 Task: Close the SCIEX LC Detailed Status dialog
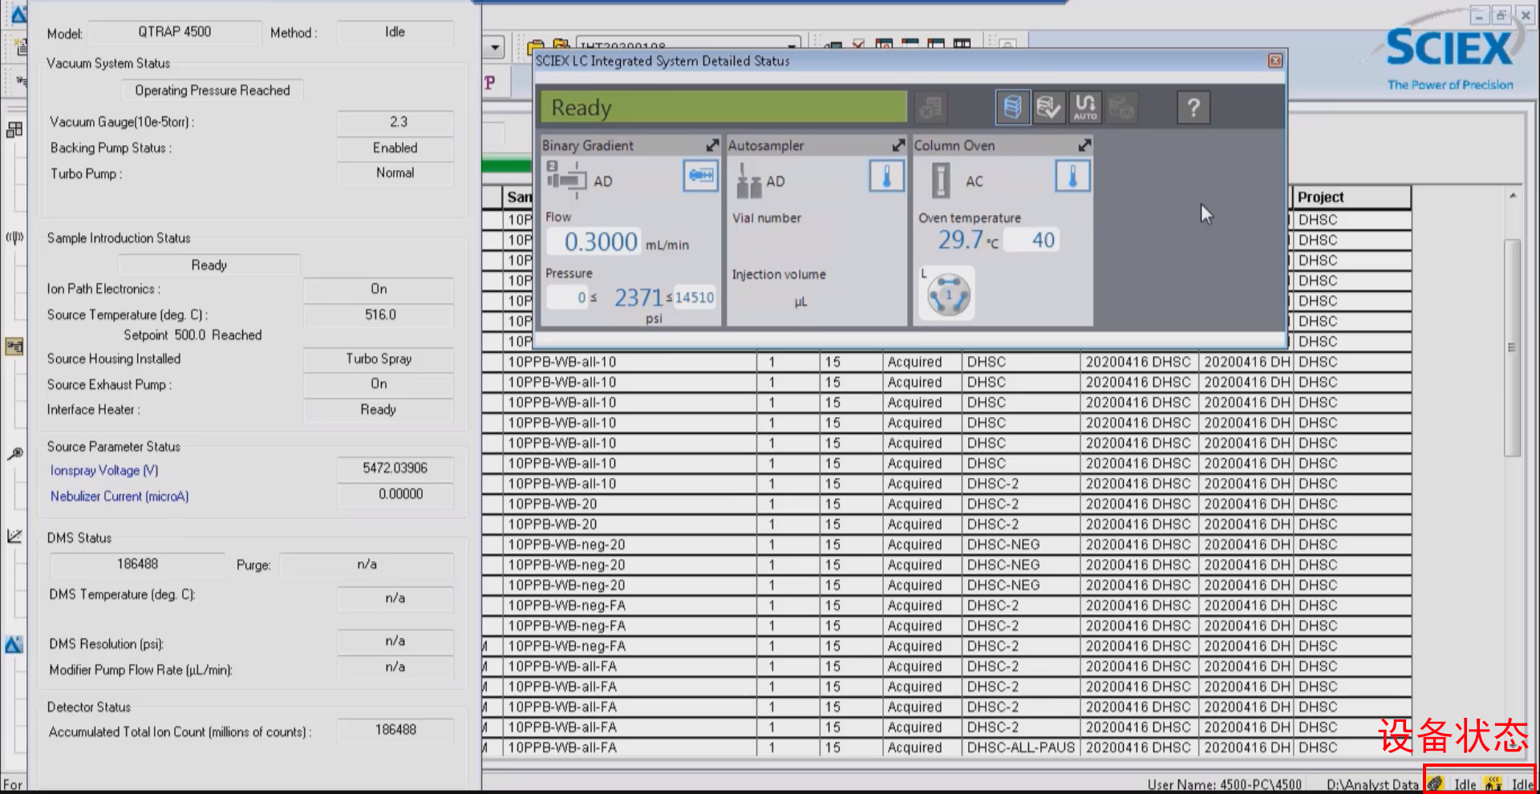tap(1275, 61)
